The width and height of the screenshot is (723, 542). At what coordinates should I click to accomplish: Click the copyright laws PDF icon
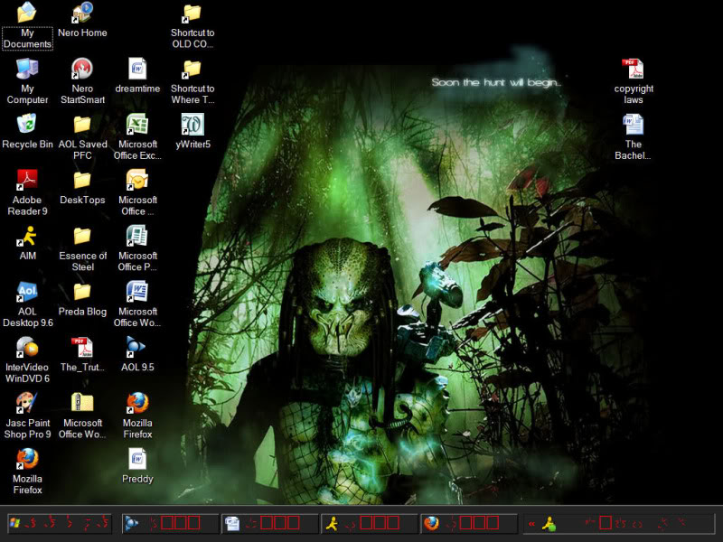point(634,81)
